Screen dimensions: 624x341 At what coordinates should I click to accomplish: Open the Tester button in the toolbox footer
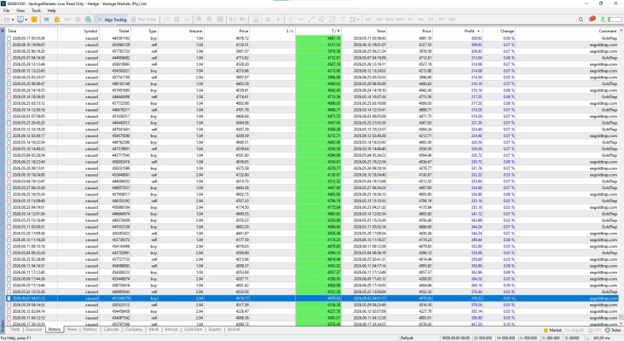613,330
